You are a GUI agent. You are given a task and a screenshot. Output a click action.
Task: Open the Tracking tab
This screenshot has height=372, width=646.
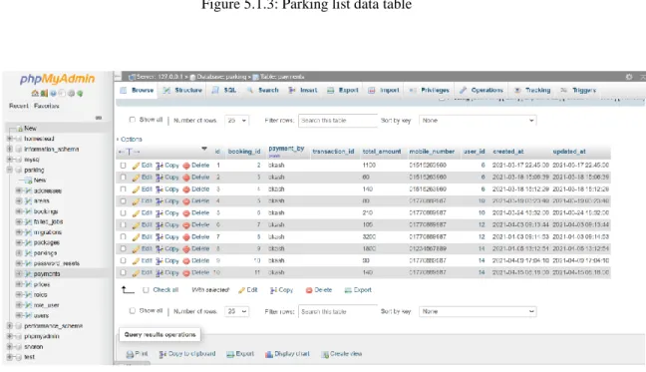click(532, 90)
